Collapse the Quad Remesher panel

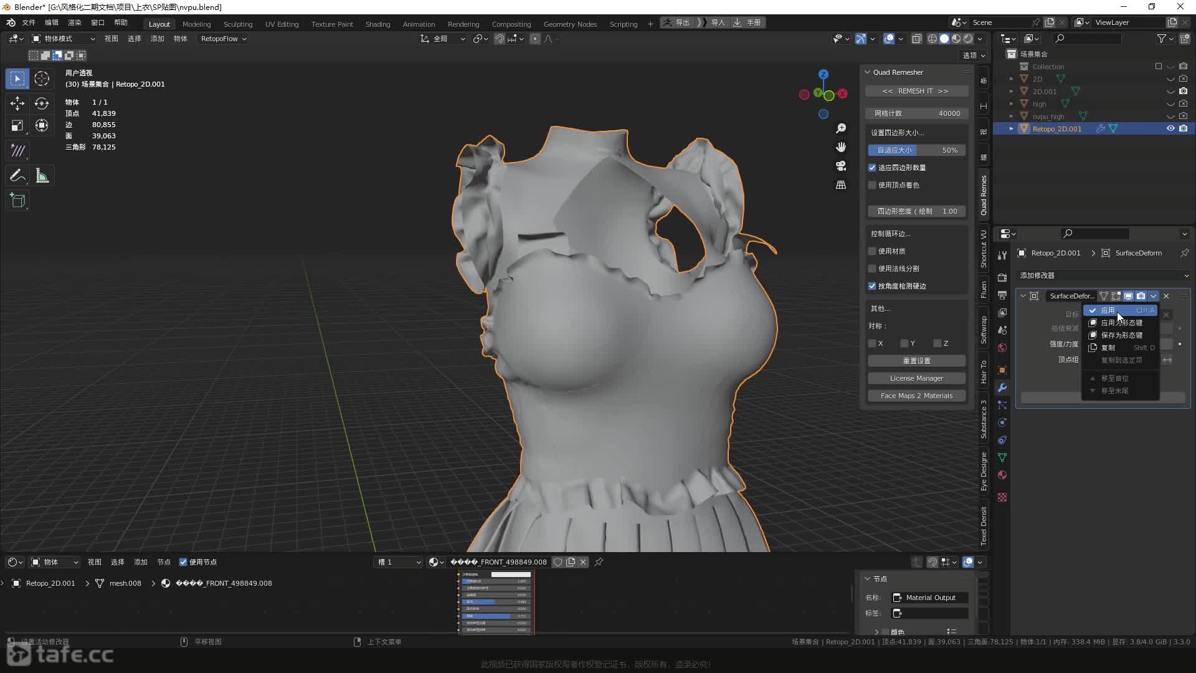point(867,72)
